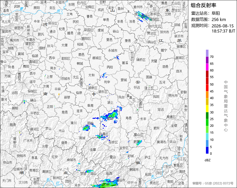
Task: Click the 组合反射率 title heading
Action: [203, 5]
